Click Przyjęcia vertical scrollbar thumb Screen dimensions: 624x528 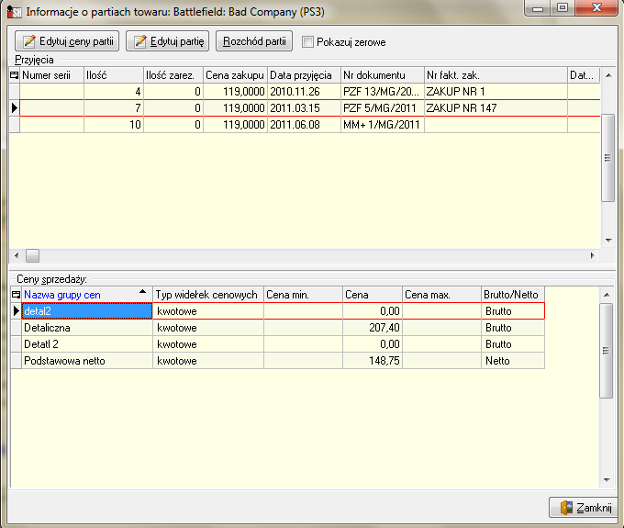coord(608,158)
